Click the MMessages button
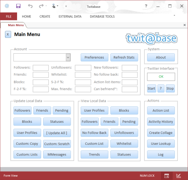 57,155
